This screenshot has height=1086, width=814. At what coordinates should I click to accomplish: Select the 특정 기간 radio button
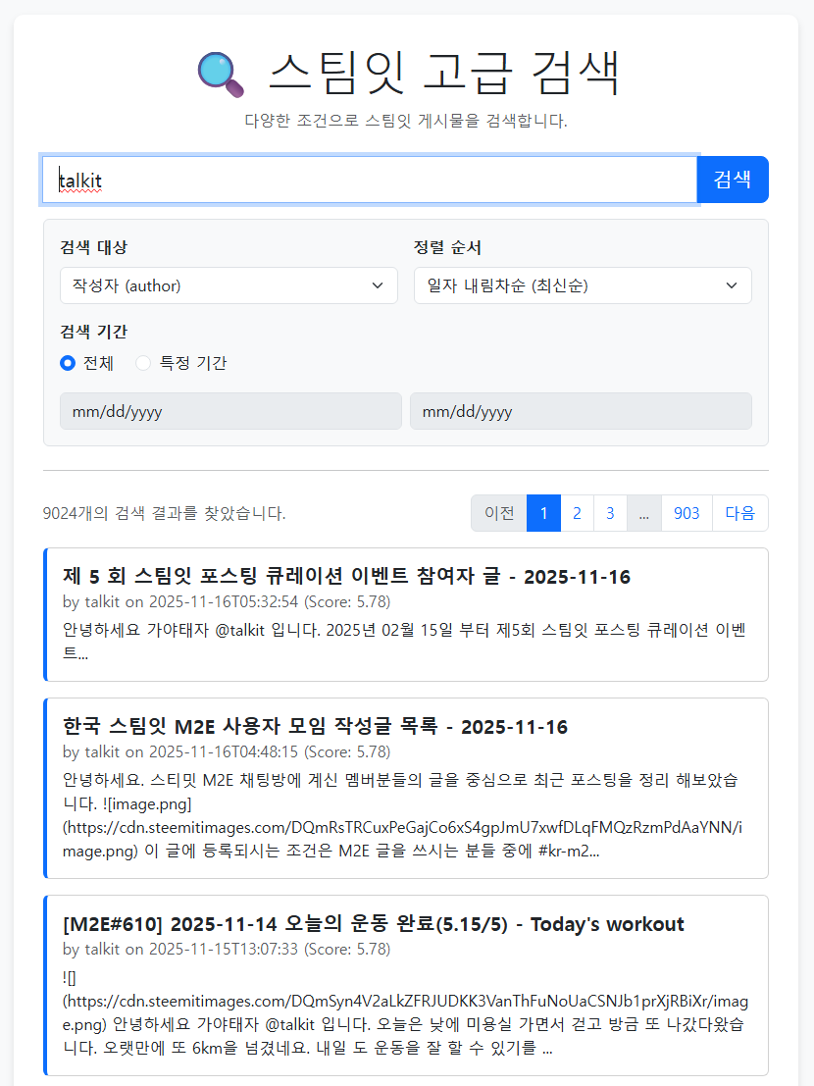click(142, 363)
